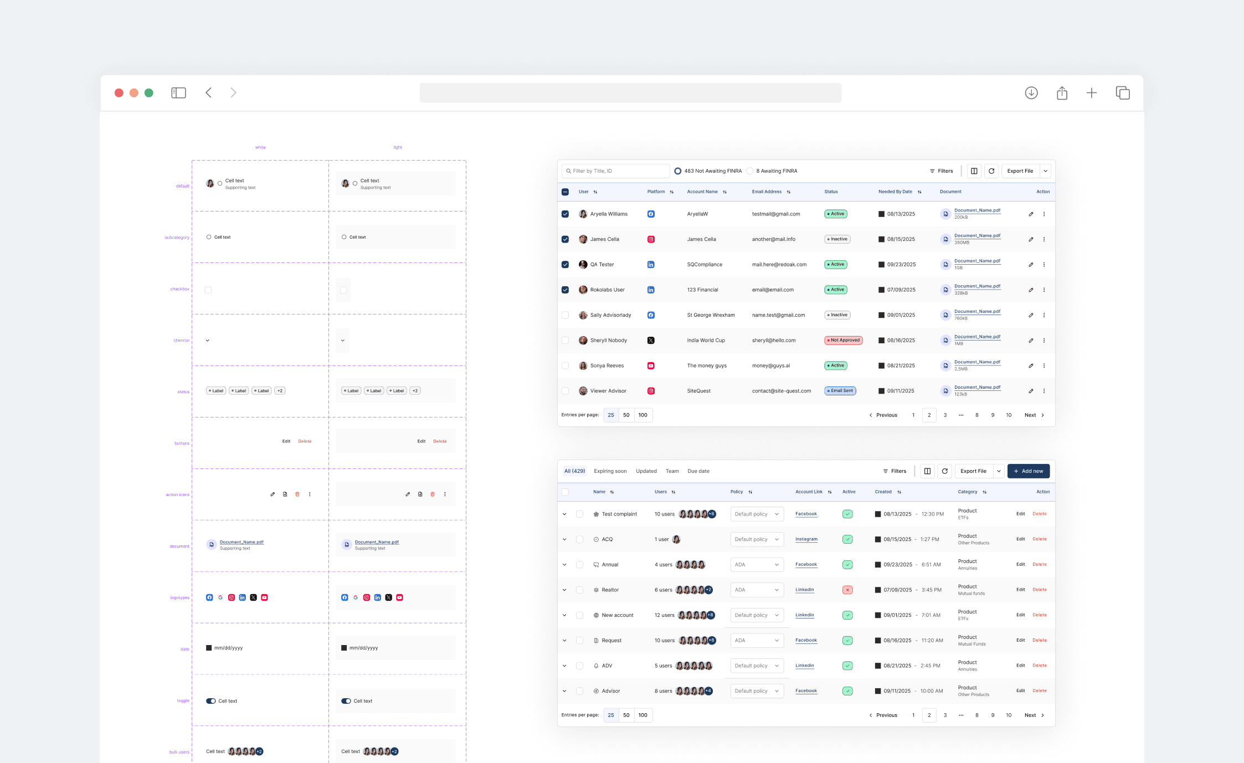Click the Instagram platform icon on James Cella's row
Image resolution: width=1244 pixels, height=763 pixels.
pos(651,239)
